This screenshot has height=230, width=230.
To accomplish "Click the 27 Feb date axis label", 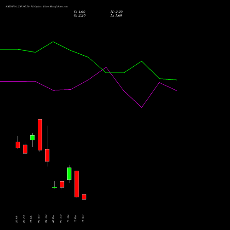I will [x=31, y=219].
